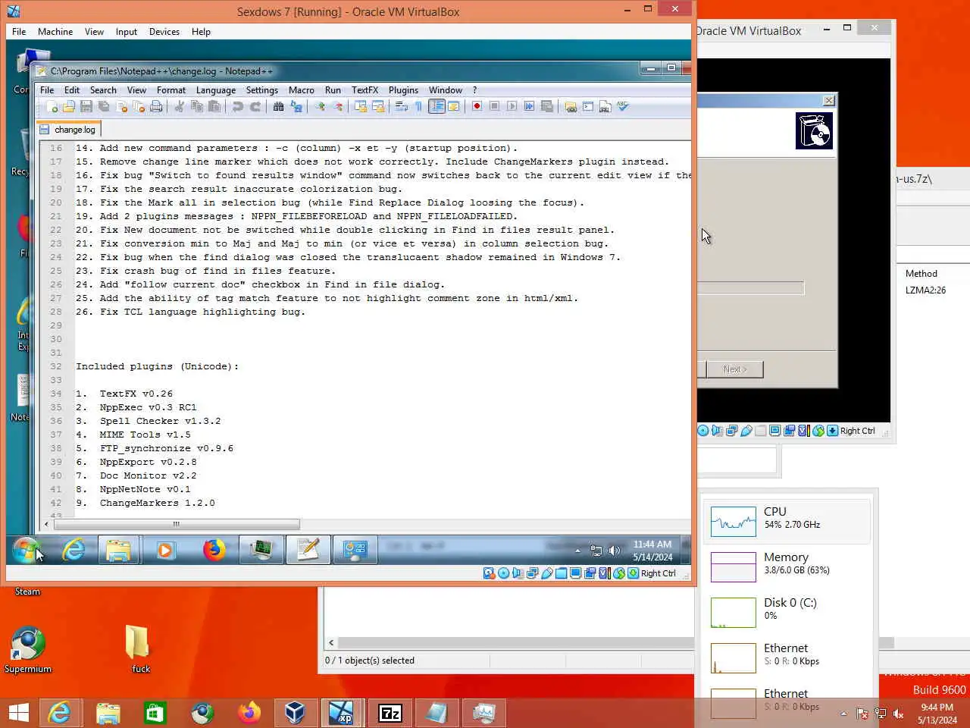The height and width of the screenshot is (728, 970).
Task: Start macro recording with red record icon
Action: point(477,107)
